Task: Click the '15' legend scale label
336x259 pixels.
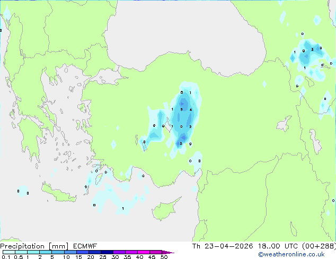Action: [78, 257]
